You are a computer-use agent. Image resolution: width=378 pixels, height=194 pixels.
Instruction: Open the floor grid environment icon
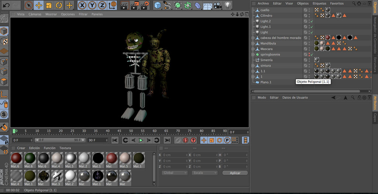[207, 5]
